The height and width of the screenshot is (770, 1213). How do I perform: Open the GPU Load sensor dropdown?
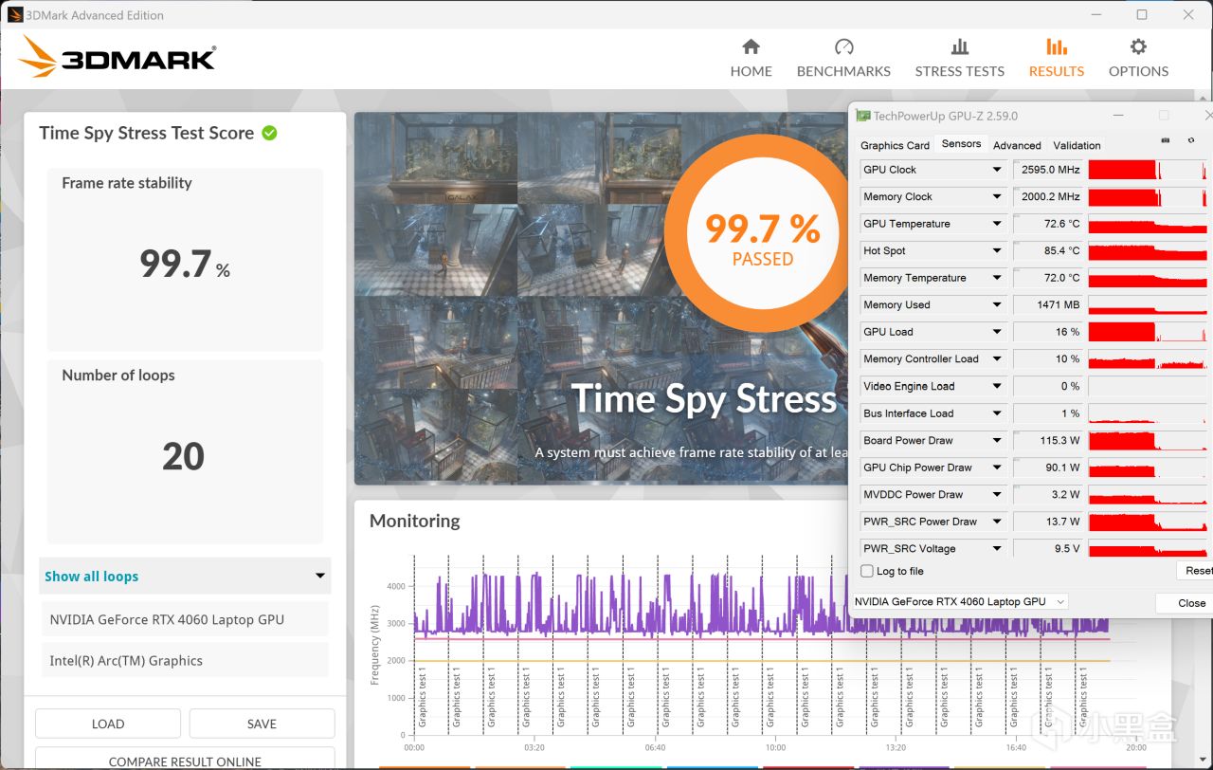click(x=997, y=332)
